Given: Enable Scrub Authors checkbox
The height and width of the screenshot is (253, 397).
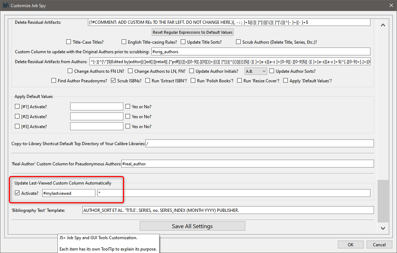Looking at the screenshot, I should click(x=238, y=42).
